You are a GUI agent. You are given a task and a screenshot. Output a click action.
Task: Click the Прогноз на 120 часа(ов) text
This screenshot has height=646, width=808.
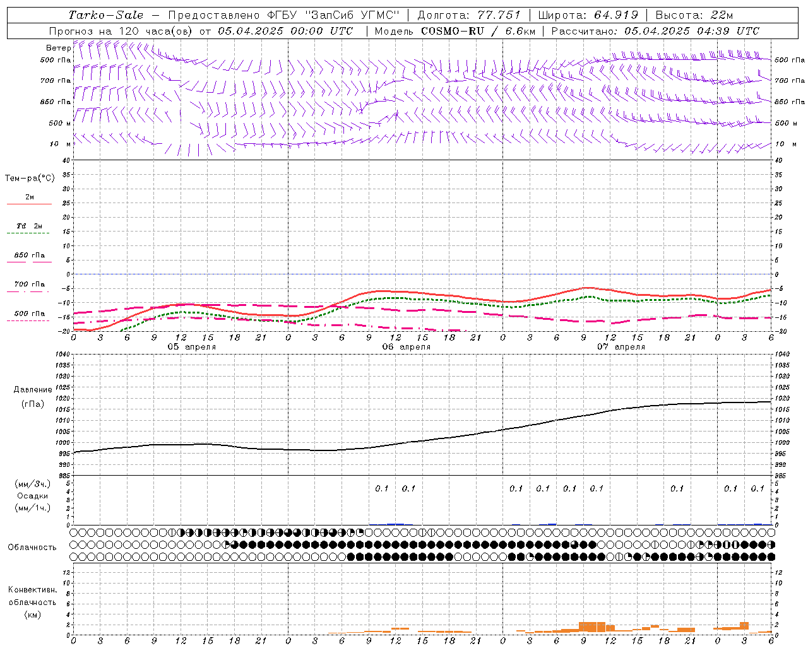coord(121,31)
